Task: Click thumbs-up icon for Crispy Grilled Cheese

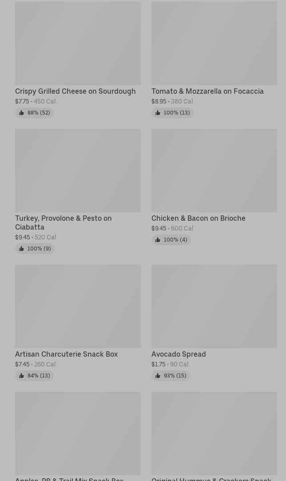Action: point(21,113)
